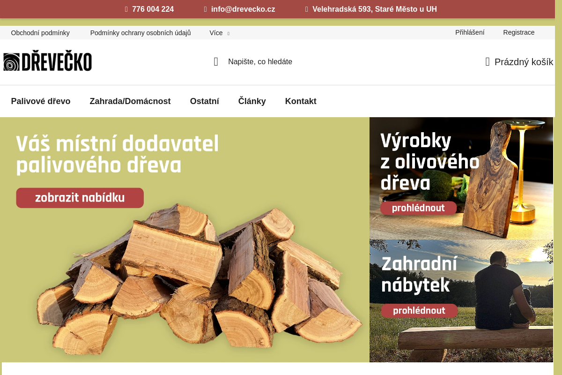Click the phone icon in the top bar
Screen dimensions: 562x375
(126, 9)
